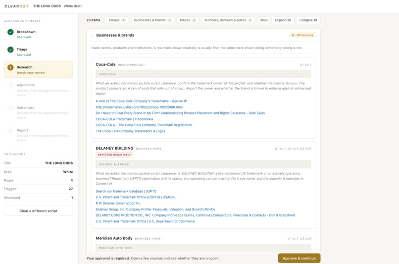399x264 pixels.
Task: Open the trademarks.justia.com Coca-Cola link
Action: pos(139,107)
